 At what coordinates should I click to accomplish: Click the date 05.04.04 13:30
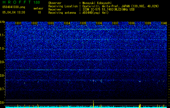pos(14,12)
